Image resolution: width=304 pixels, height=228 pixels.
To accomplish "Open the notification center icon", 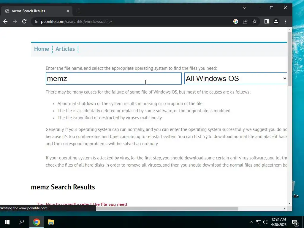I will (294, 222).
